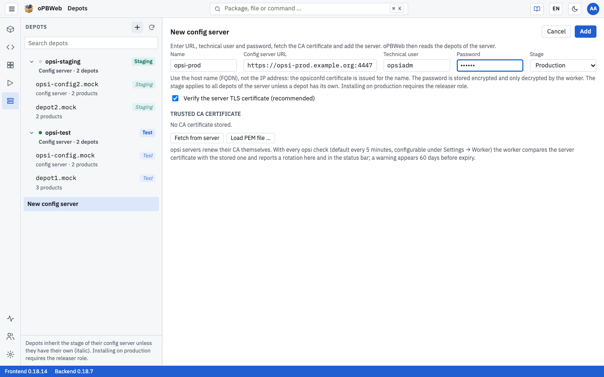The image size is (604, 377).
Task: Select depot2.mock depot
Action: (91, 112)
